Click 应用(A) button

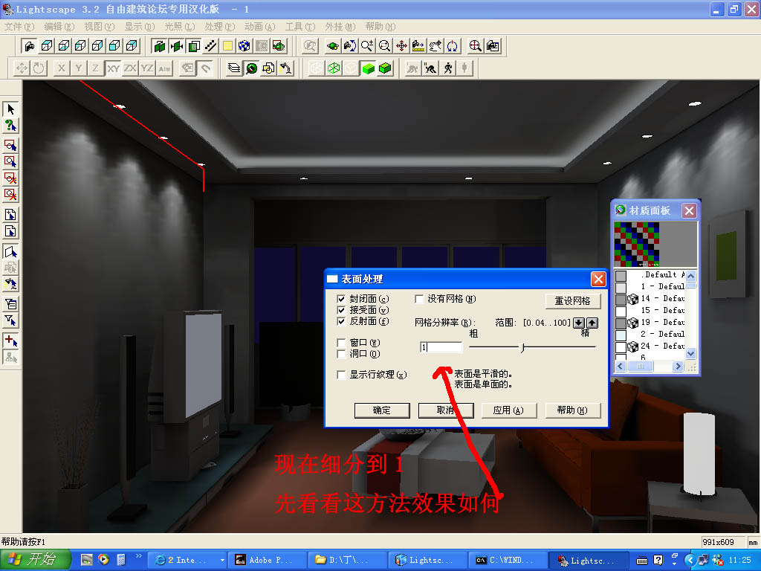[508, 410]
